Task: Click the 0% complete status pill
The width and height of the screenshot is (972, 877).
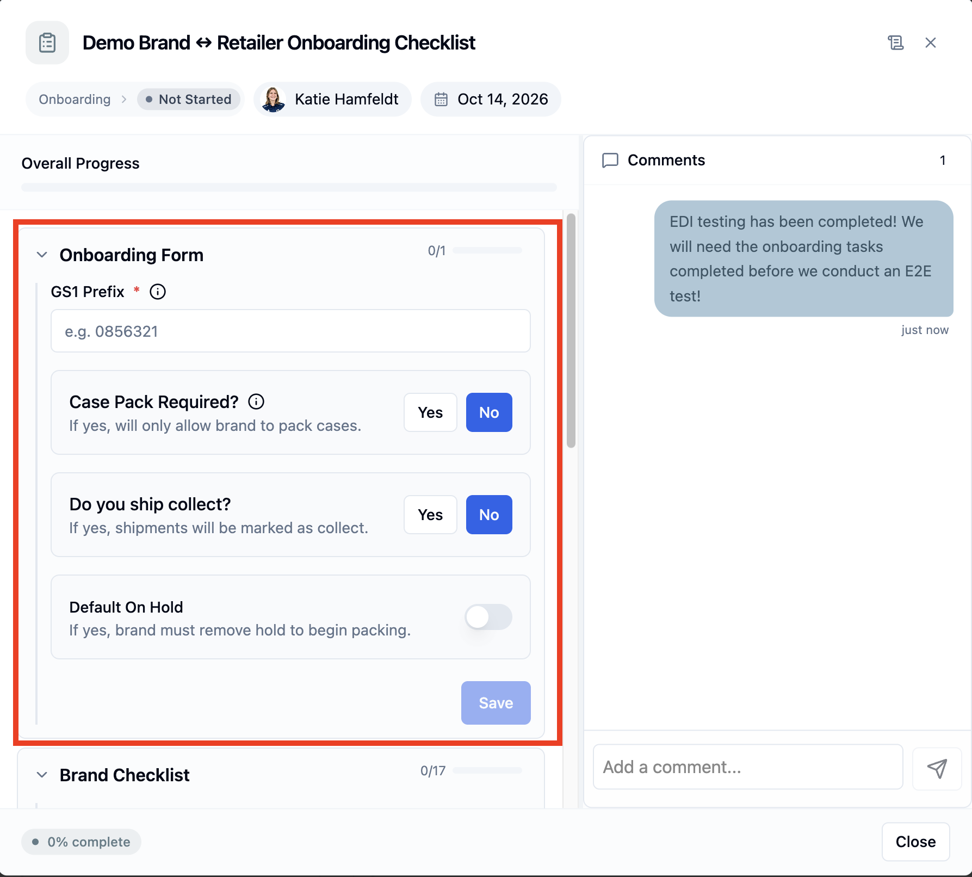Action: coord(82,842)
